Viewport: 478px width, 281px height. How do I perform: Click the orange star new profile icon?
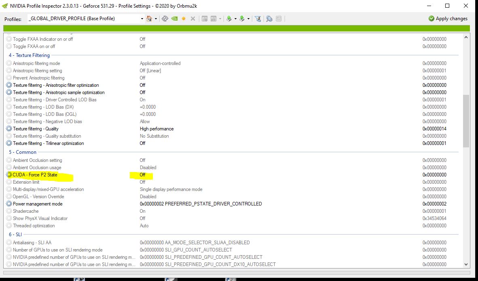(184, 19)
